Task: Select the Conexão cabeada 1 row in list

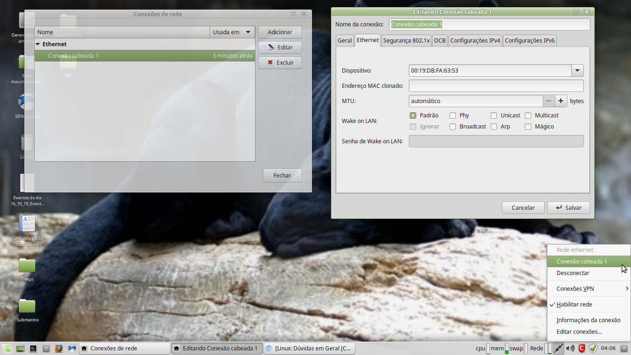Action: pos(145,56)
